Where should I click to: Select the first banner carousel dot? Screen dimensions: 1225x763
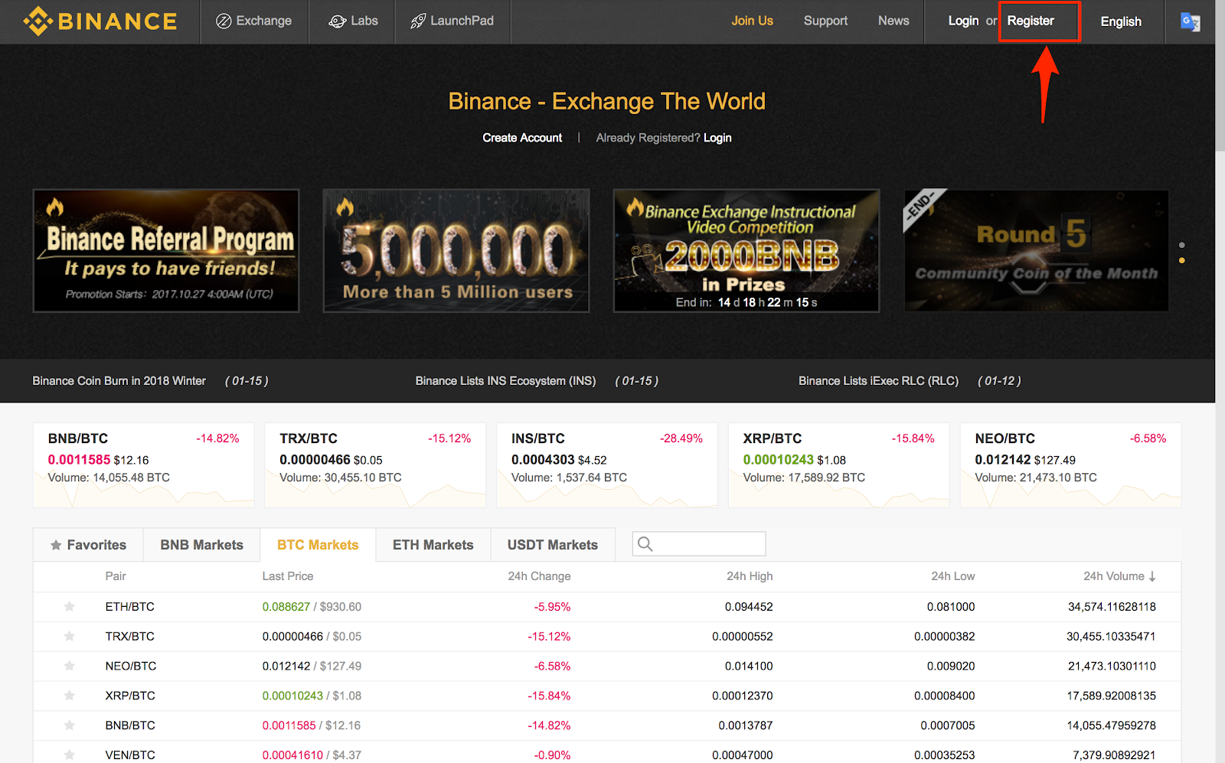pos(1182,246)
